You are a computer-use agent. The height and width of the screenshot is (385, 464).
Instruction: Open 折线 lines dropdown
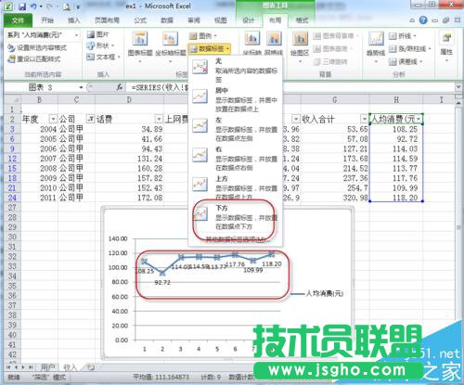coord(403,36)
